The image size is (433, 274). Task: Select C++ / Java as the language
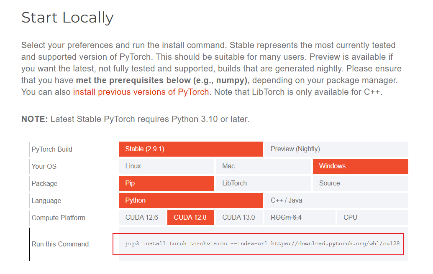[x=336, y=200]
